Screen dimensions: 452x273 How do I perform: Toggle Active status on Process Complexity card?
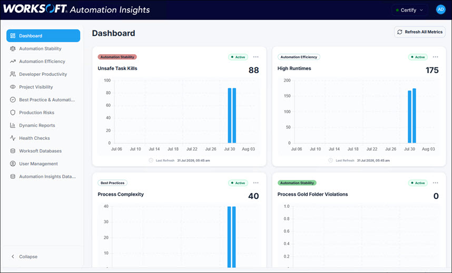(238, 183)
